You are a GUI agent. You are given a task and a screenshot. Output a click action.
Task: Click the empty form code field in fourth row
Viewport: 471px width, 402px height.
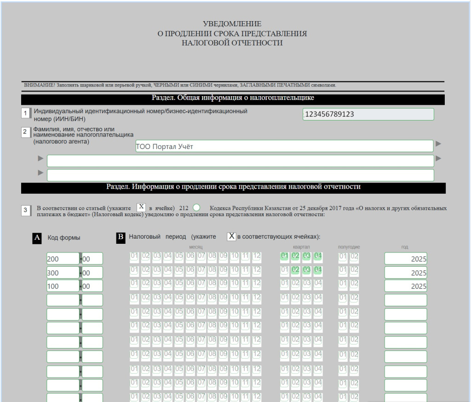click(x=63, y=300)
